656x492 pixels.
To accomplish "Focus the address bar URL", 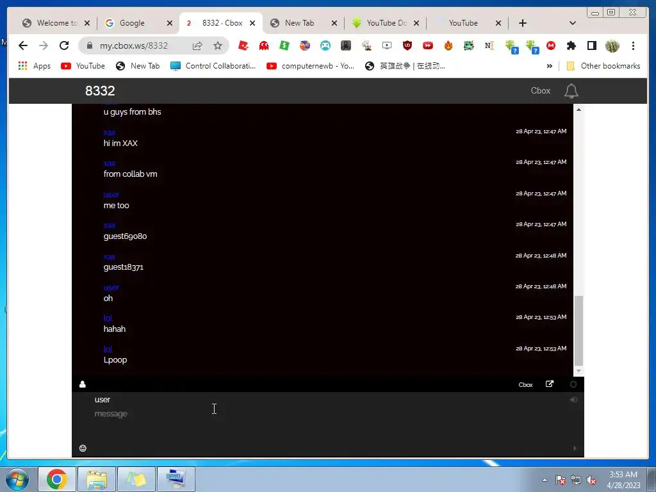I will pos(133,45).
